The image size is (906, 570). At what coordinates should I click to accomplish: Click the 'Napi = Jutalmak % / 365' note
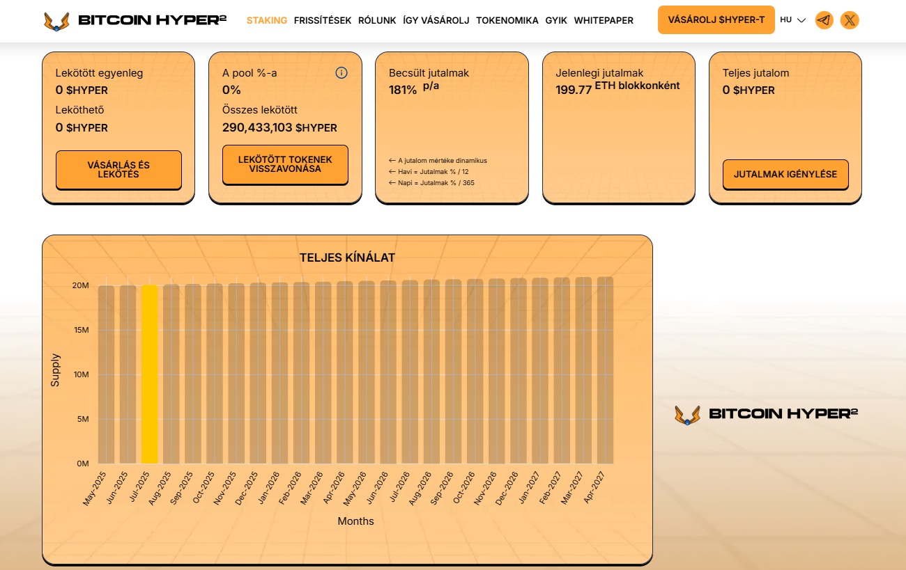point(431,182)
